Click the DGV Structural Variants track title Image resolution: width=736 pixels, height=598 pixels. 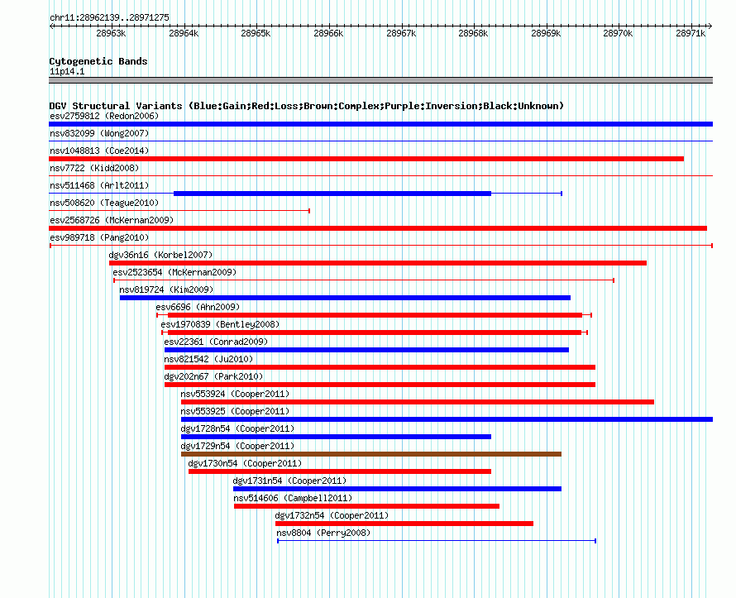pyautogui.click(x=306, y=106)
